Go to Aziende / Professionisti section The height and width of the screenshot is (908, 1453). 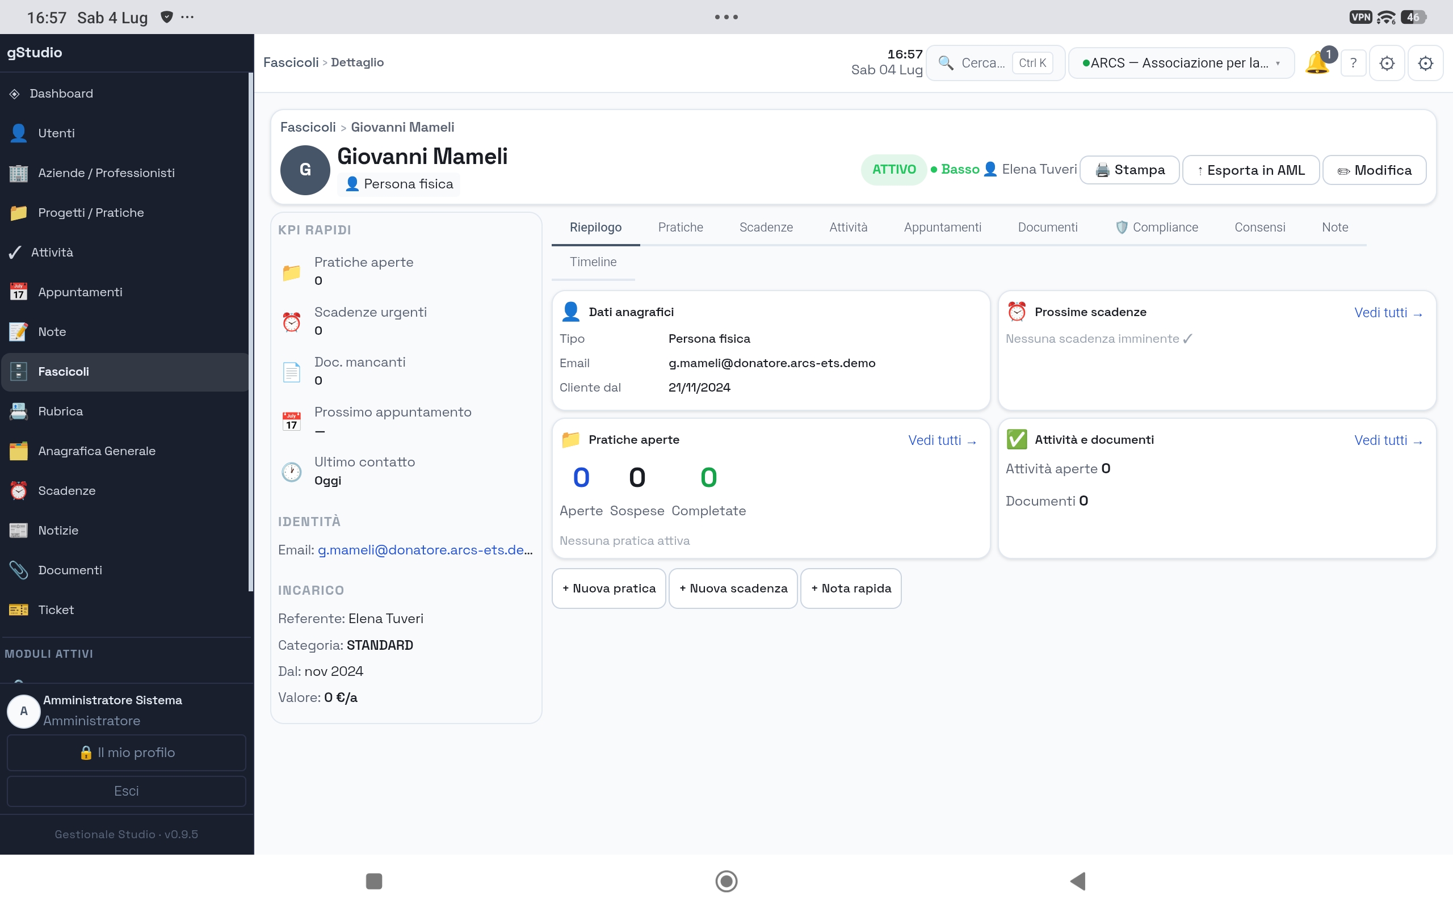[x=124, y=173]
